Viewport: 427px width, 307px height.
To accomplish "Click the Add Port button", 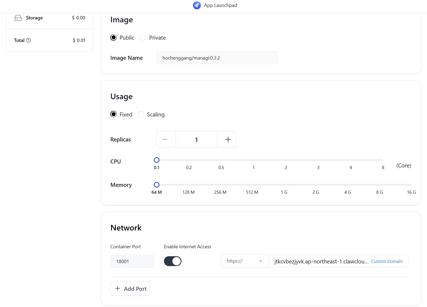I will coord(130,289).
